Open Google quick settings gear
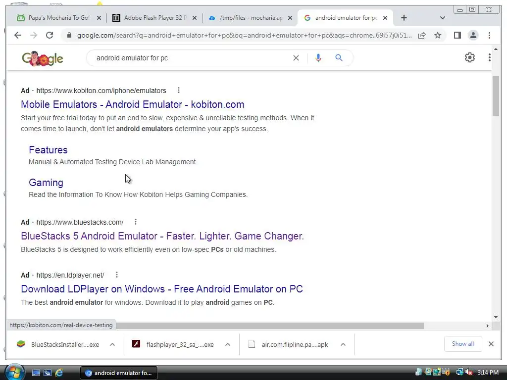Screen dimensions: 507x380 coord(469,57)
